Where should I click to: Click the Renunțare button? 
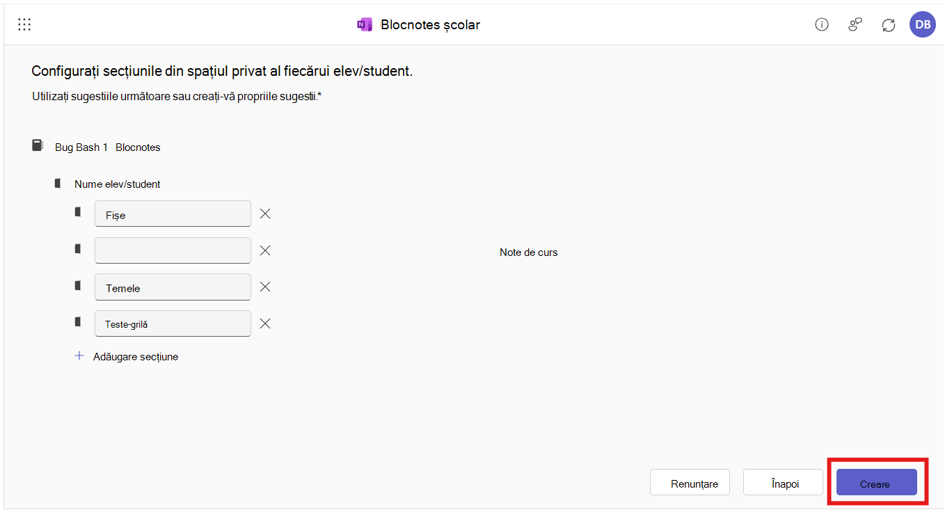point(690,482)
